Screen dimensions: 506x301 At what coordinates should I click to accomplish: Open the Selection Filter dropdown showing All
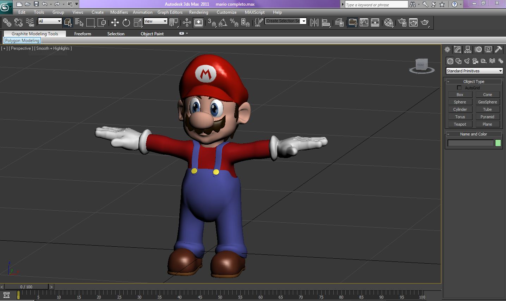[50, 21]
